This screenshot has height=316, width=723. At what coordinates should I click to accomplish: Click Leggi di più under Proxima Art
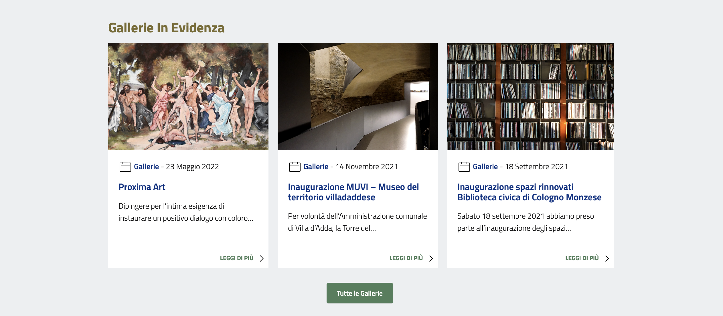237,258
